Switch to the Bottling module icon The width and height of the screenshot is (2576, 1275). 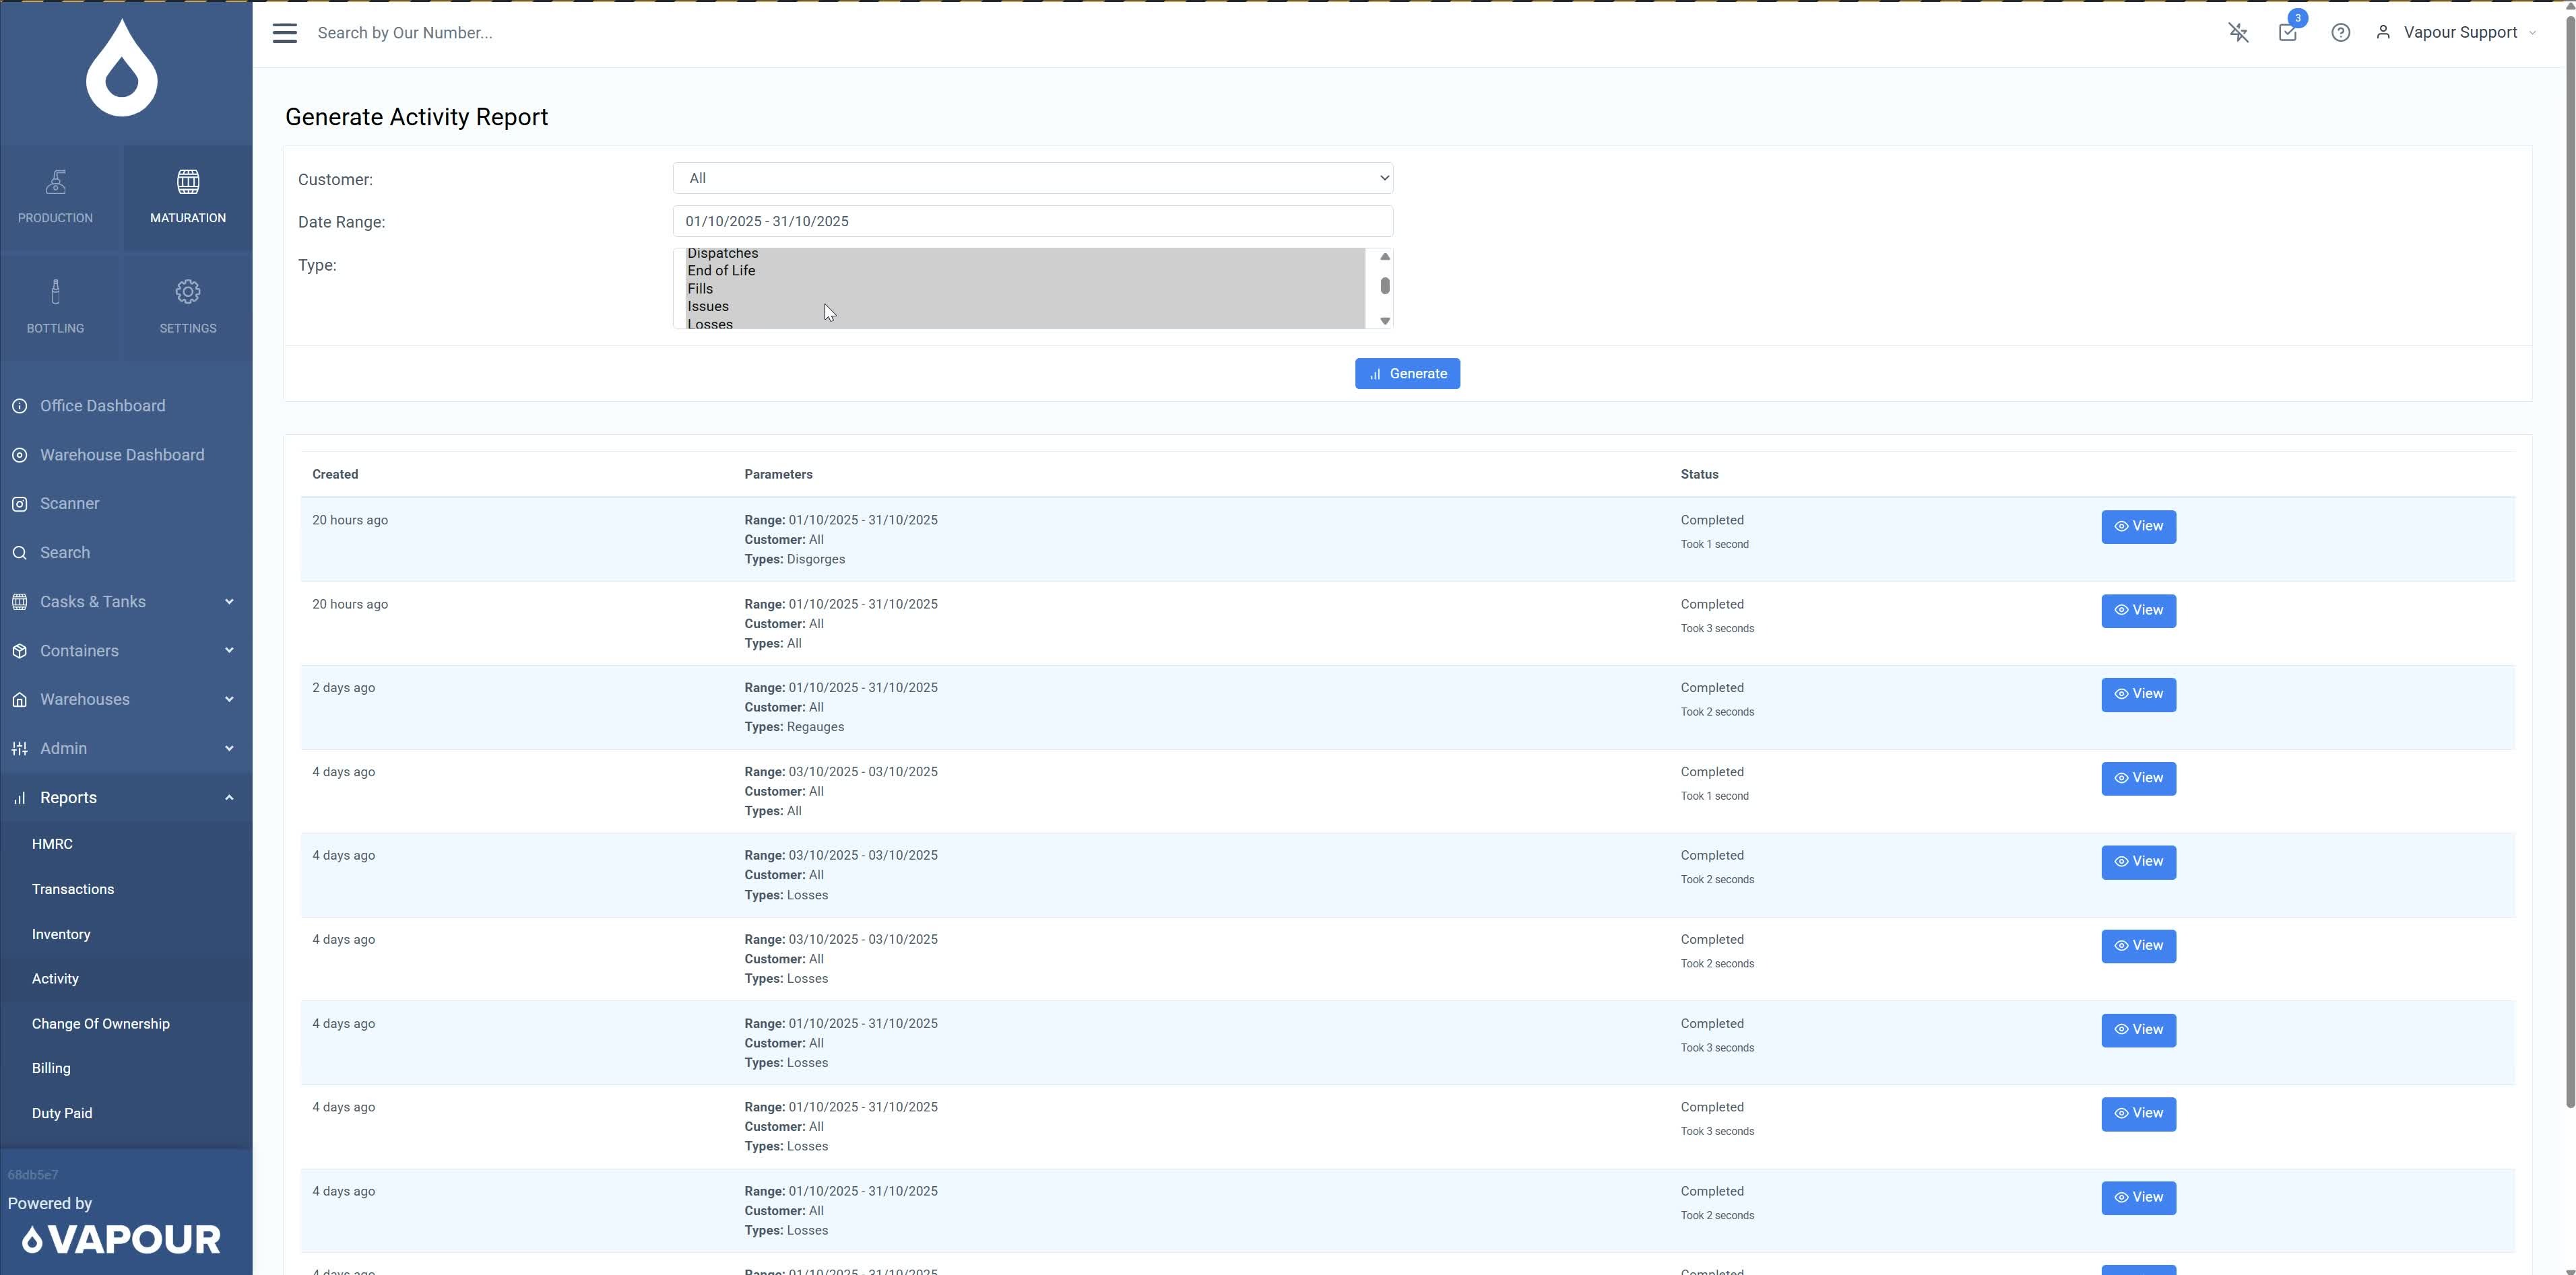click(x=55, y=307)
